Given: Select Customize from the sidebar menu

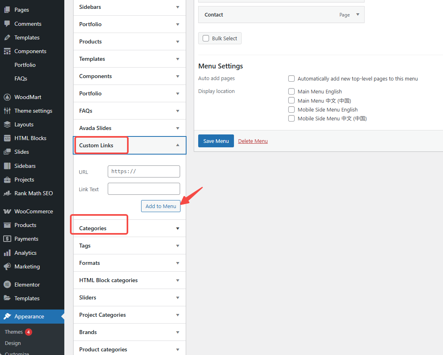Looking at the screenshot, I should tap(16, 353).
